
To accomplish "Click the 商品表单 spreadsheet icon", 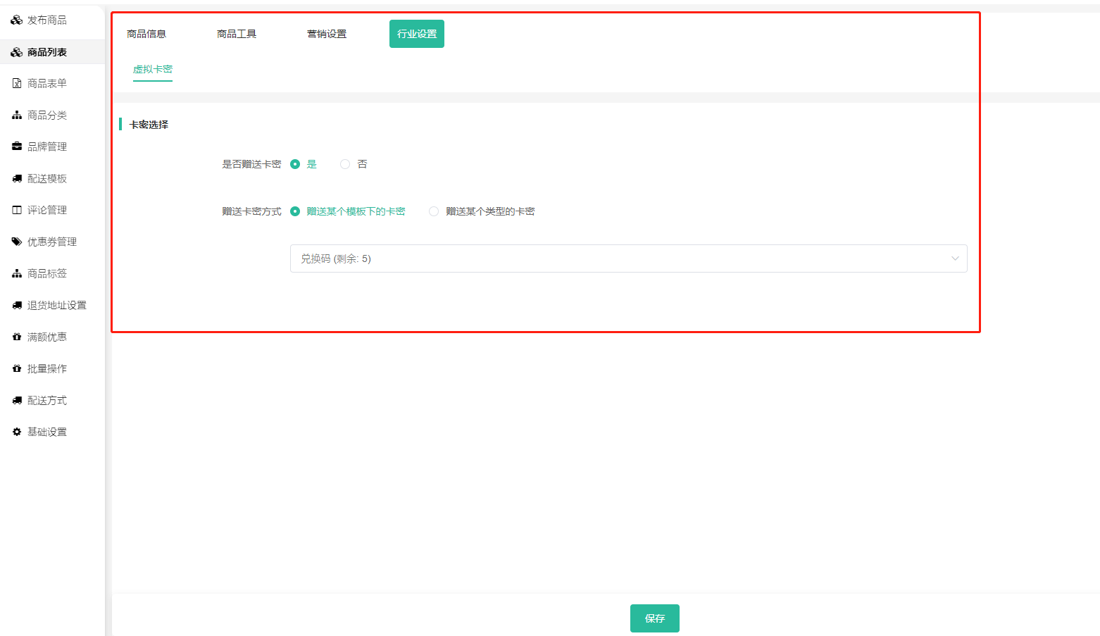I will (17, 84).
